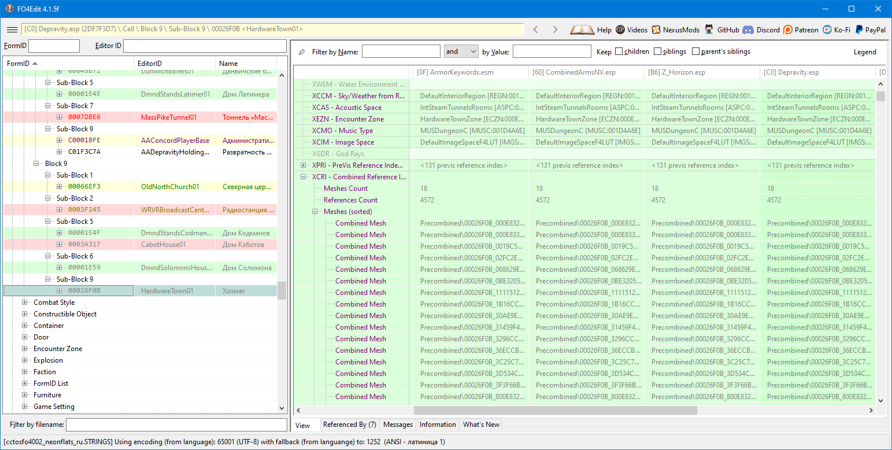Click the forward navigation arrow

coord(555,29)
